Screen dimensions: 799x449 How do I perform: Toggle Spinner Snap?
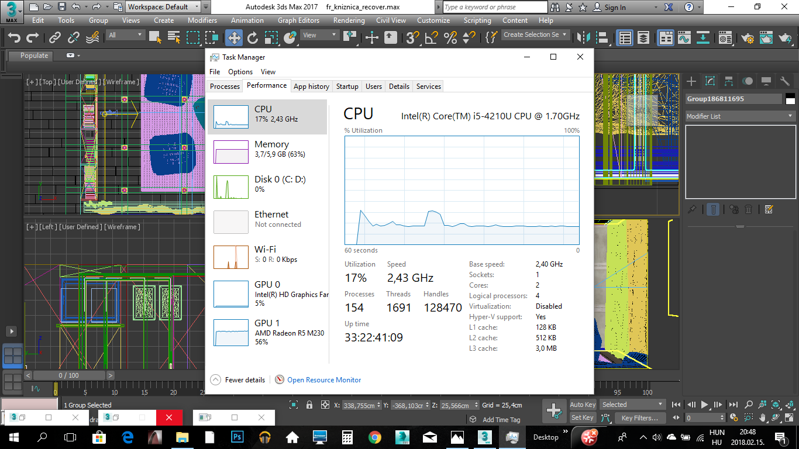point(469,38)
